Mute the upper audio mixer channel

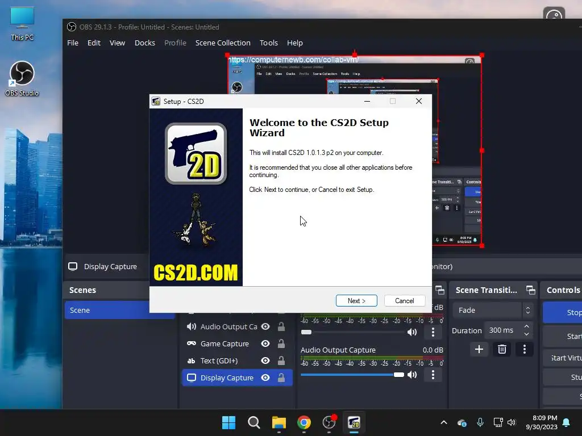point(412,332)
